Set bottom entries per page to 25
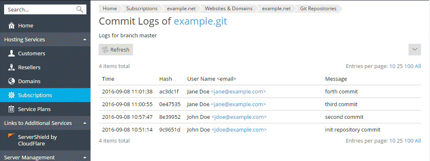Image resolution: width=430 pixels, height=161 pixels. click(x=400, y=141)
